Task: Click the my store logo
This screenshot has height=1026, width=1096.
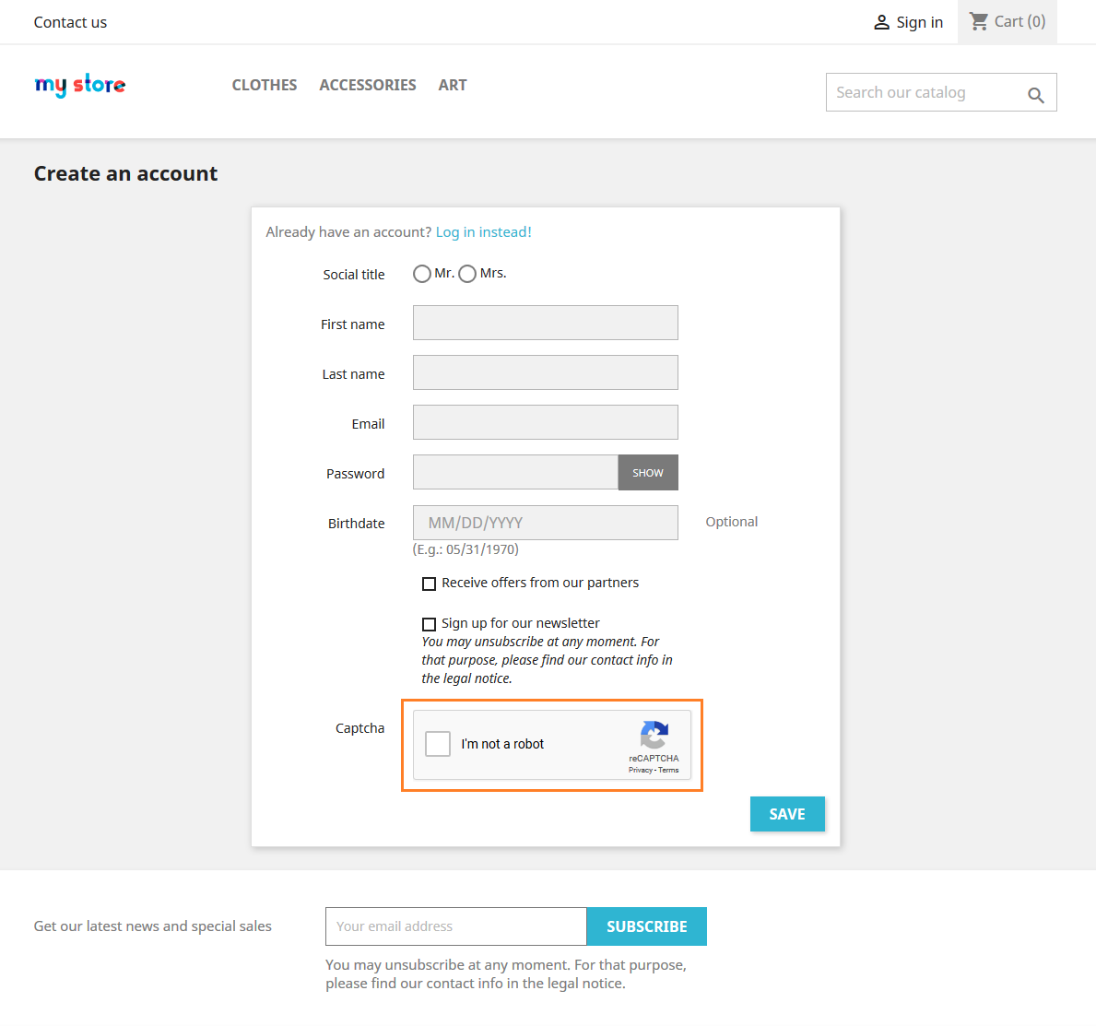Action: coord(80,85)
